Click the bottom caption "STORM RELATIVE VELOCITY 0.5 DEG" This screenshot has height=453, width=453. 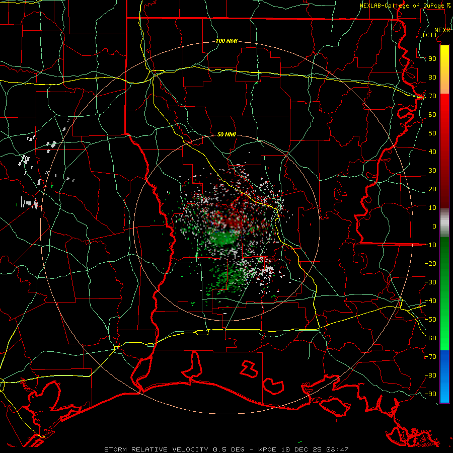174,449
